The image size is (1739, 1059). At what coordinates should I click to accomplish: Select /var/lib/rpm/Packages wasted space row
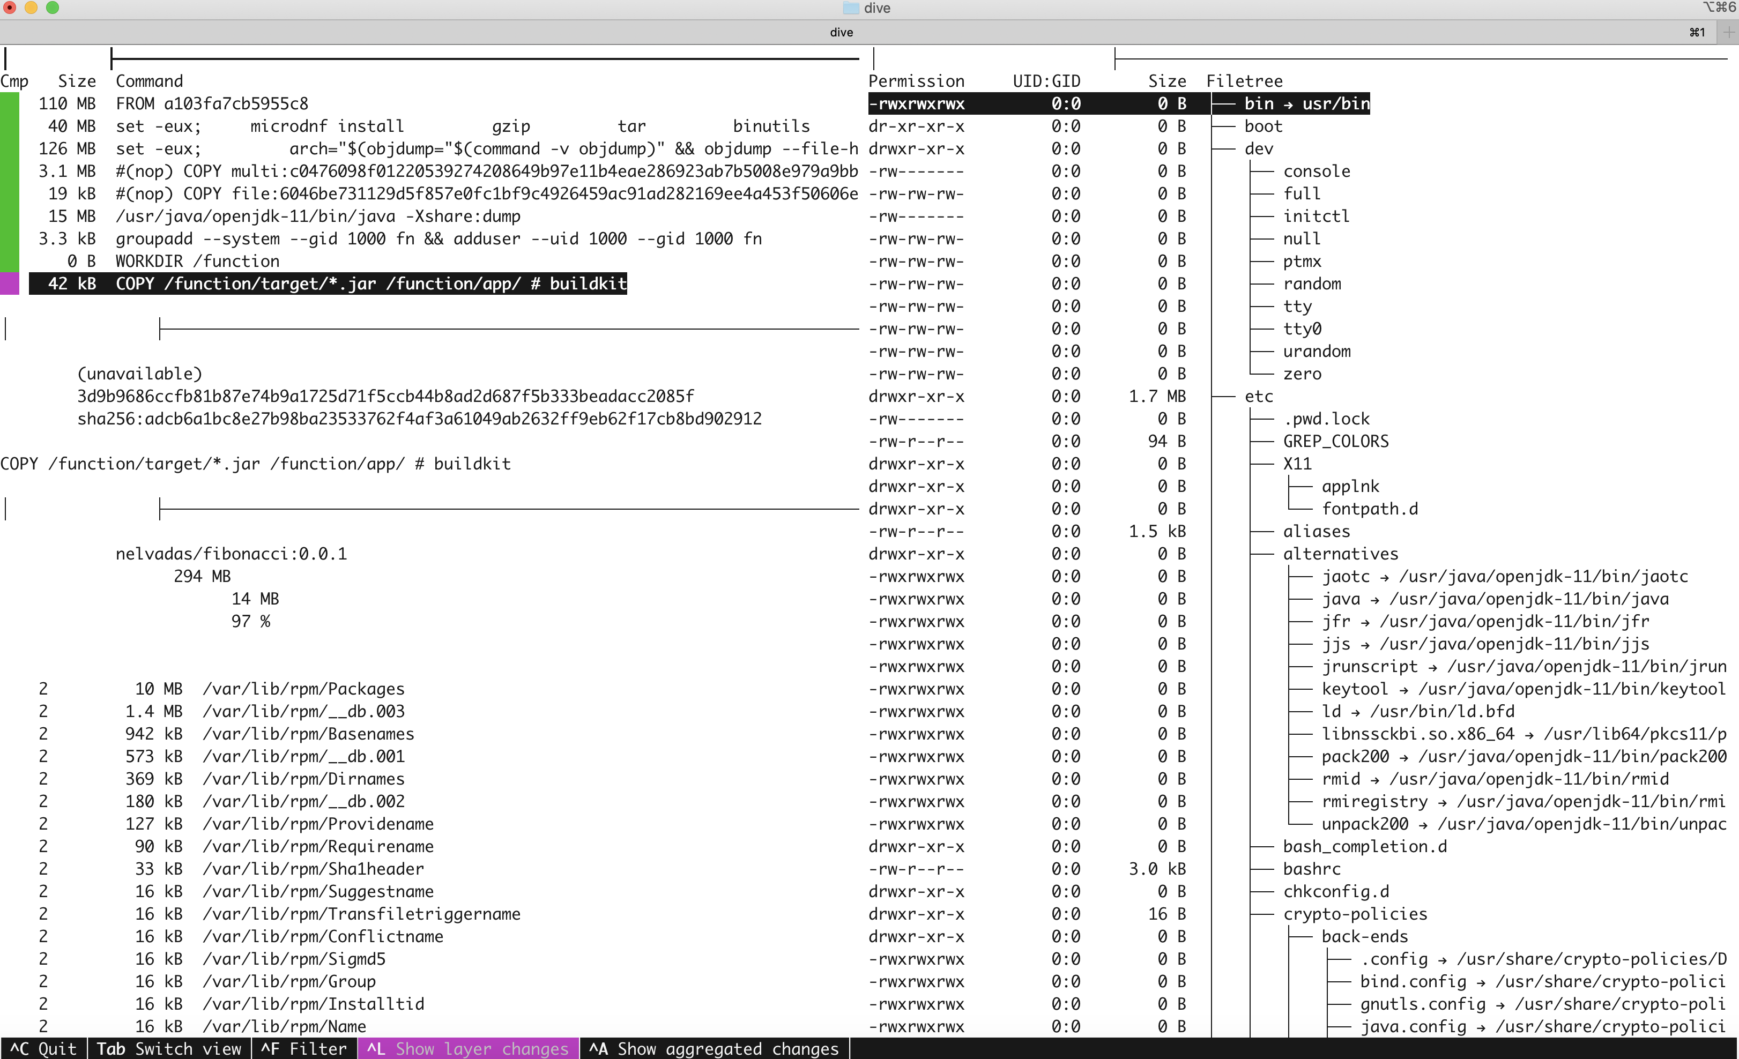[222, 689]
